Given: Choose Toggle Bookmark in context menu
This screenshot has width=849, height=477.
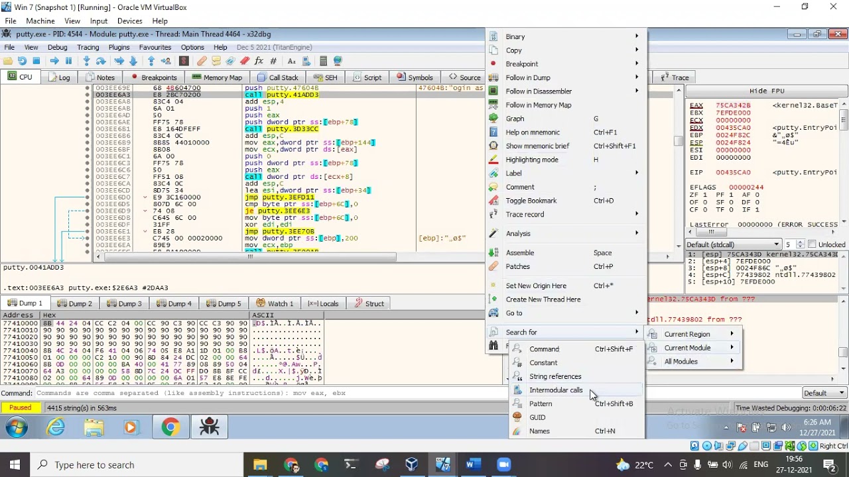Looking at the screenshot, I should (566, 201).
